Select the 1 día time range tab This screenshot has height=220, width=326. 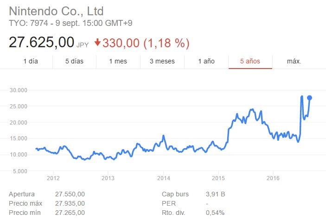(x=30, y=61)
